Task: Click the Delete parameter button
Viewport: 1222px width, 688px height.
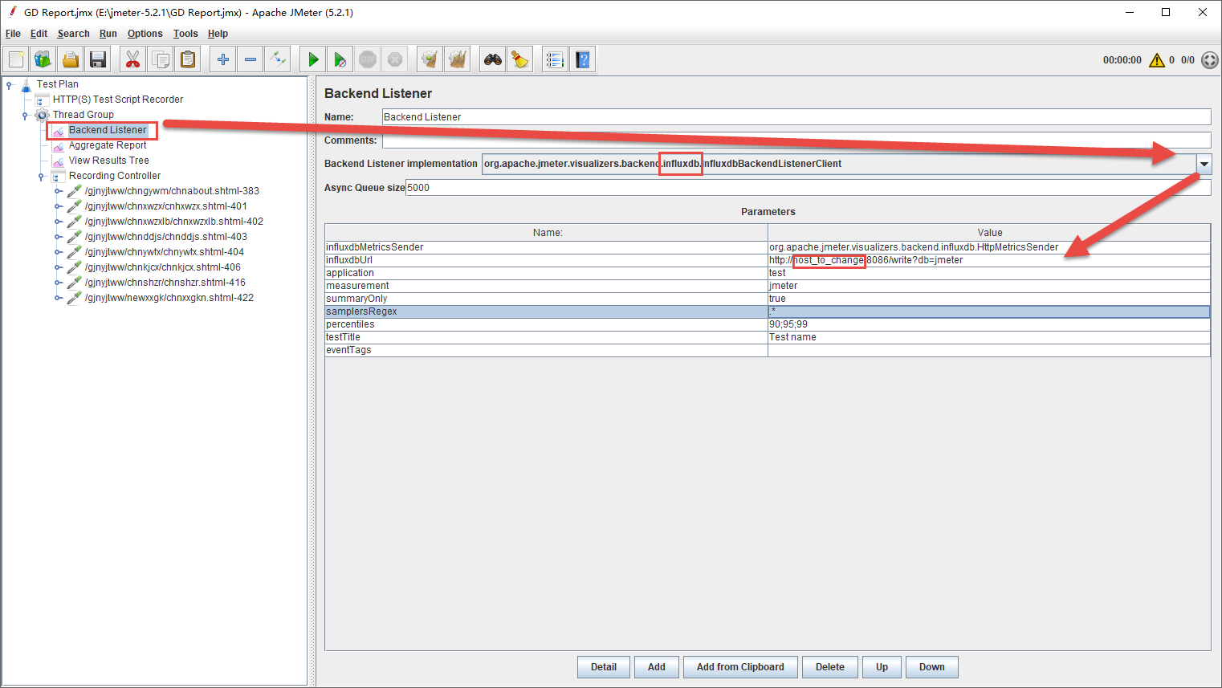Action: [829, 667]
